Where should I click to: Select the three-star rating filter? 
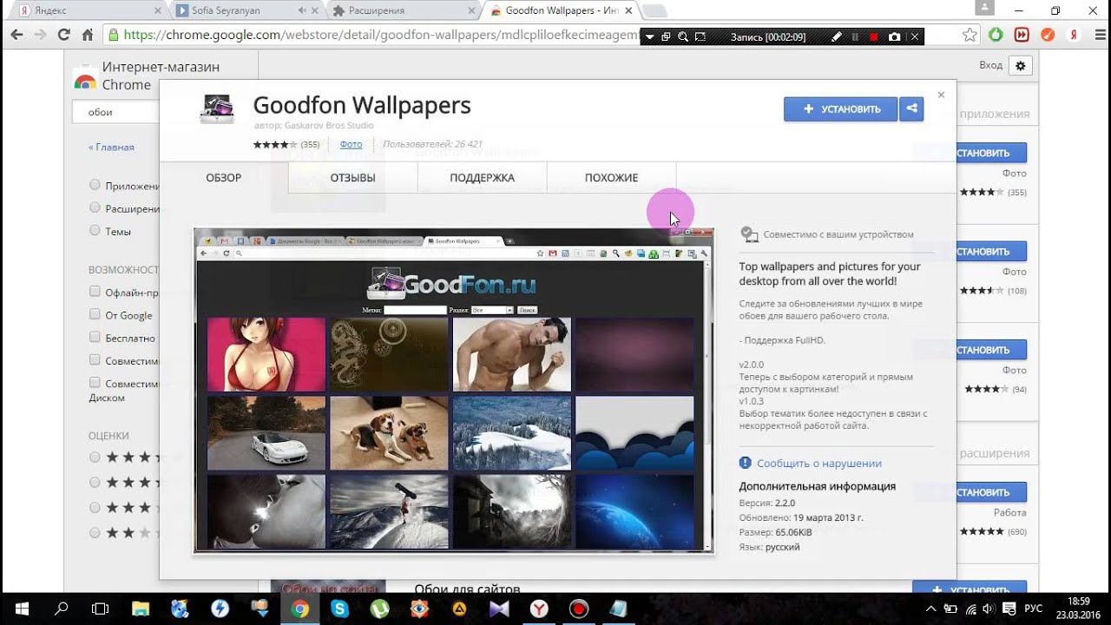coord(95,507)
